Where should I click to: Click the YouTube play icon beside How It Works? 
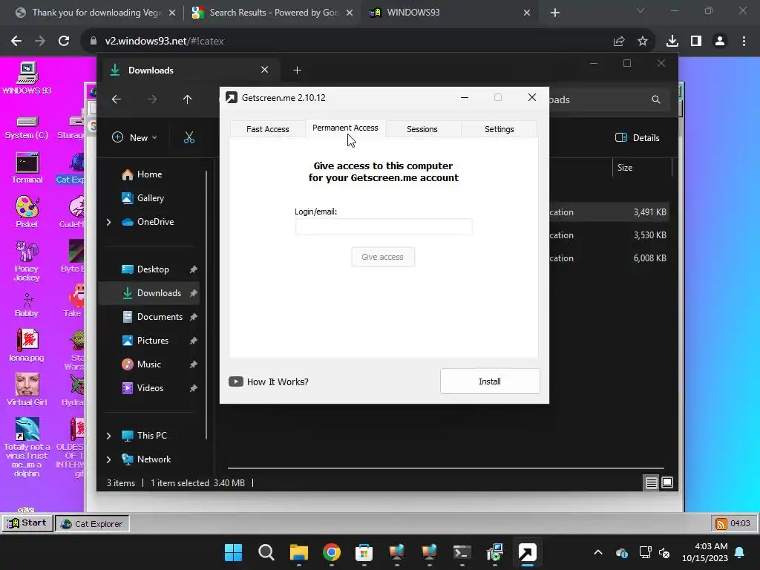[x=236, y=381]
